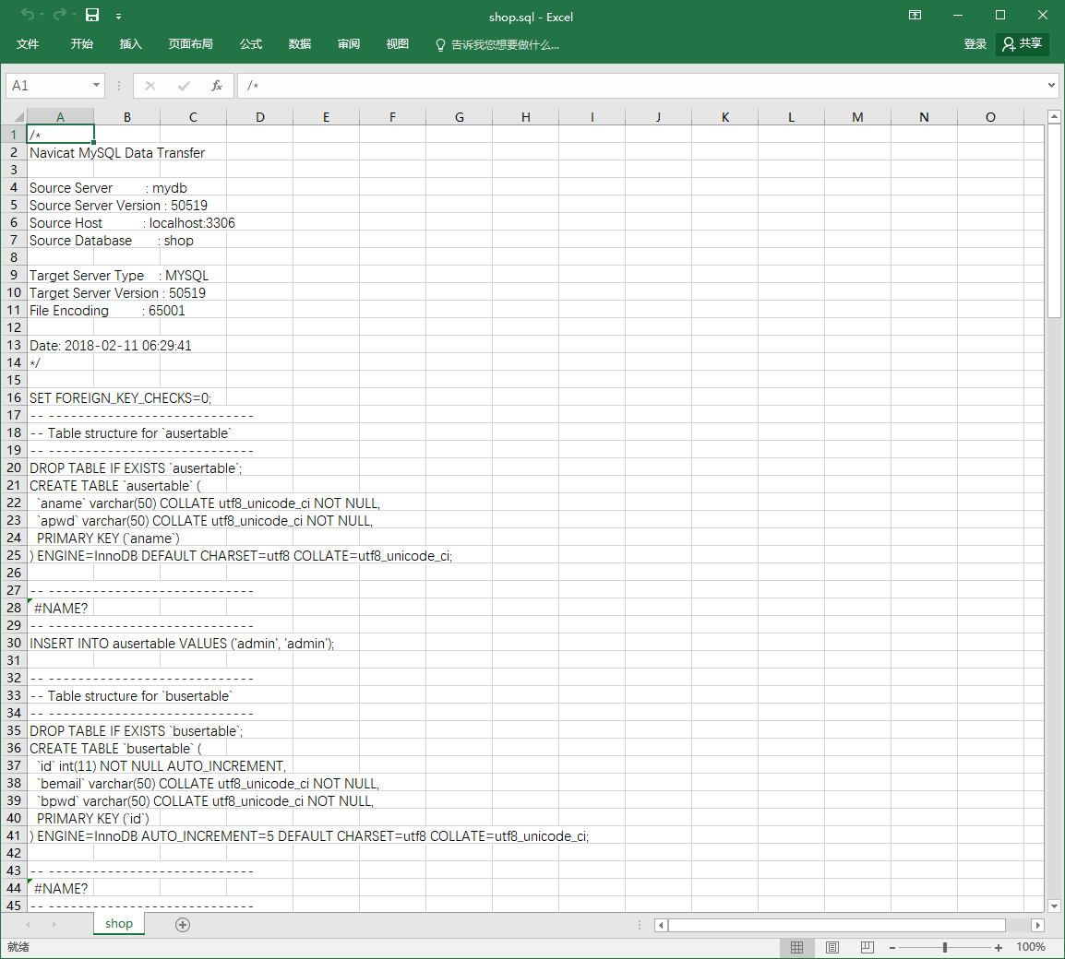Select column H header
This screenshot has height=959, width=1065.
click(x=526, y=117)
